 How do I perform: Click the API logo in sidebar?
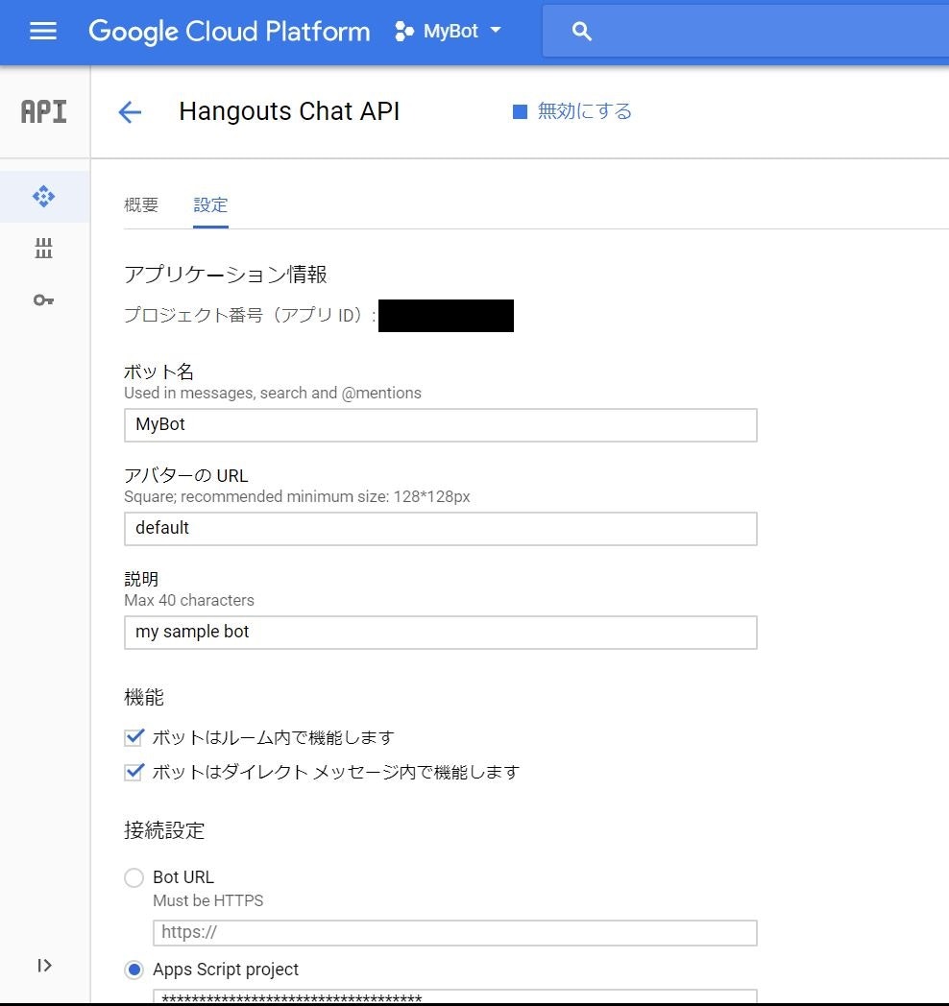(x=43, y=111)
